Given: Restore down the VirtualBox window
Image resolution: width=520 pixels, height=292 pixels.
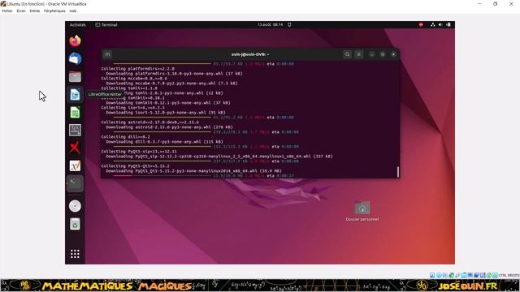Looking at the screenshot, I should tap(495, 4).
